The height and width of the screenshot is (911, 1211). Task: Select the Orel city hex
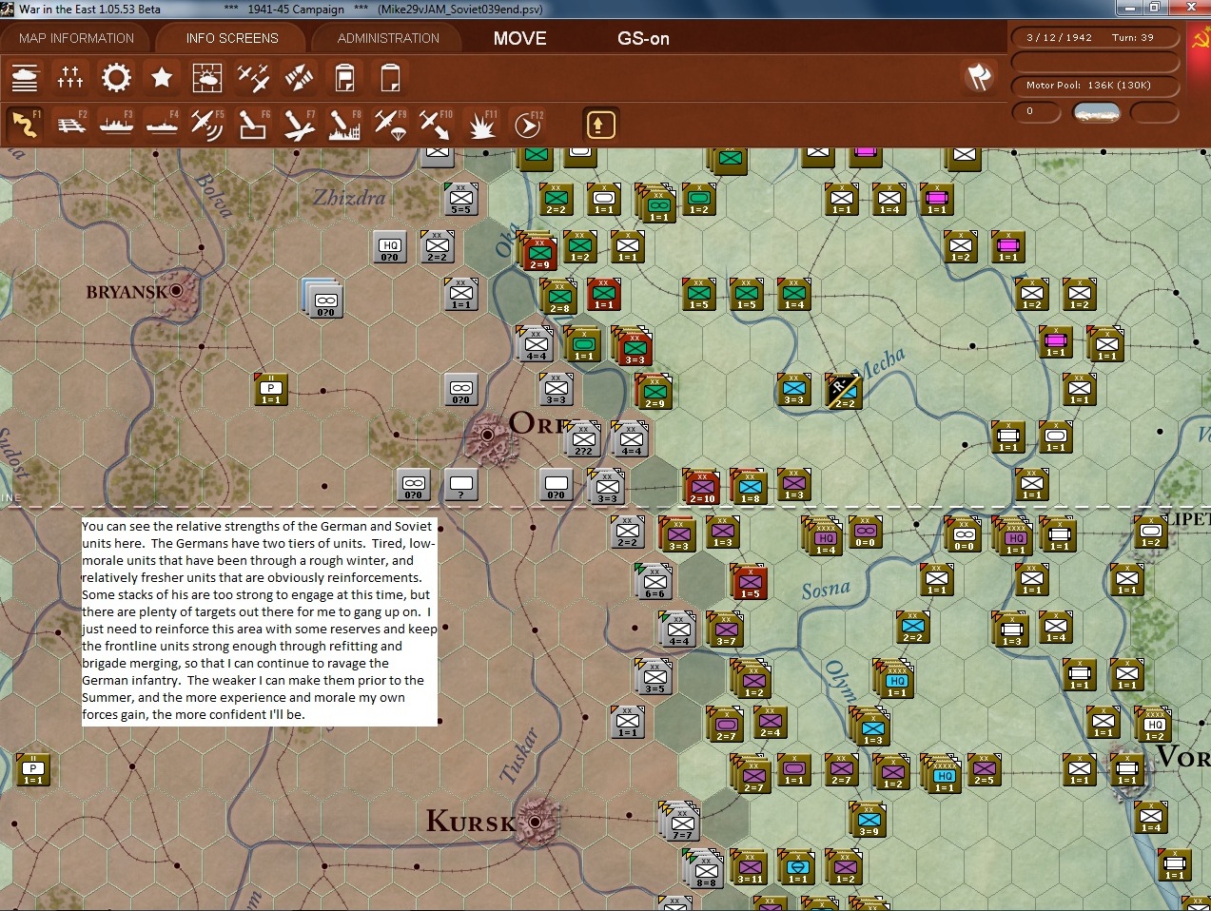488,435
